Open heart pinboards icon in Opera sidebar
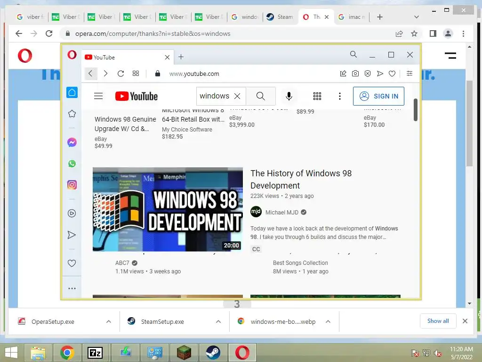The image size is (482, 362). [72, 263]
